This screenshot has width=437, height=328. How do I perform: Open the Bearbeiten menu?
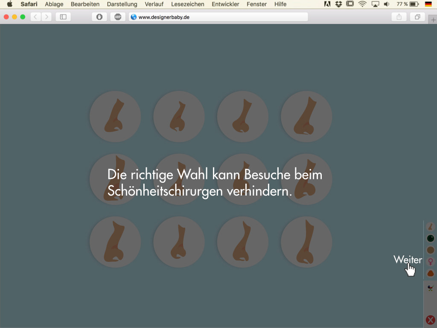[85, 4]
